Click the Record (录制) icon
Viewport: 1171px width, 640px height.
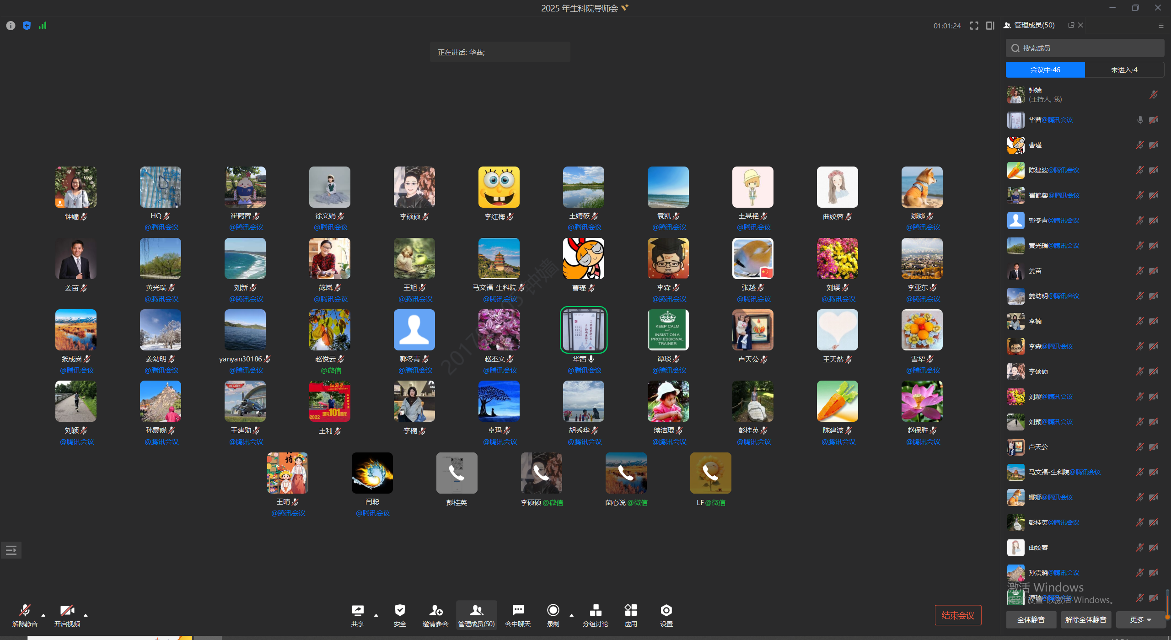[x=553, y=611]
